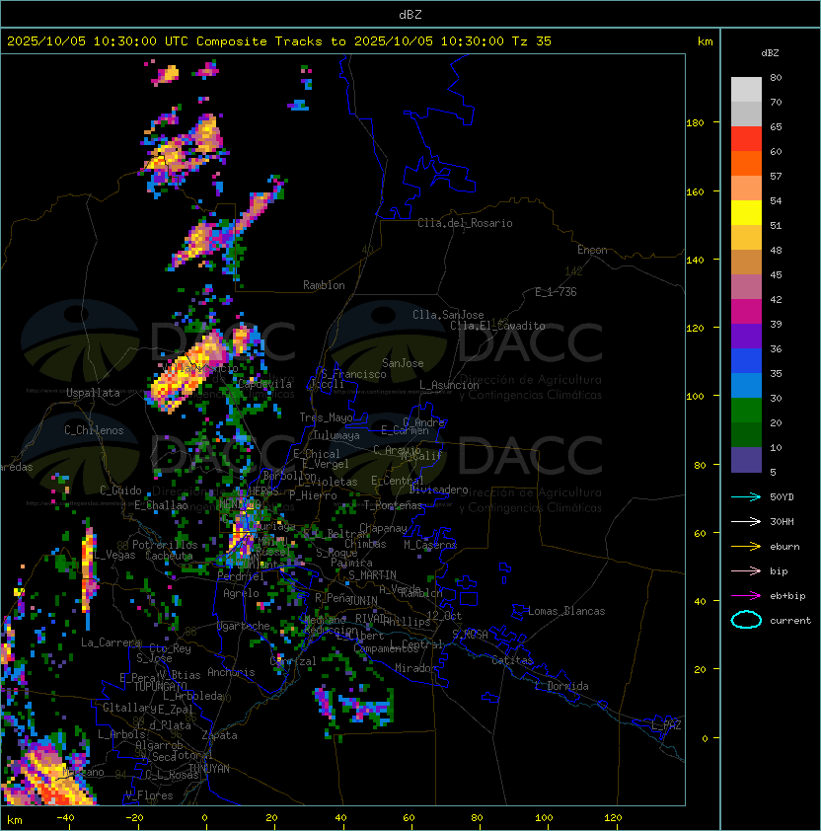Click the 30HM white arrow legend icon
Image resolution: width=821 pixels, height=831 pixels.
point(746,521)
